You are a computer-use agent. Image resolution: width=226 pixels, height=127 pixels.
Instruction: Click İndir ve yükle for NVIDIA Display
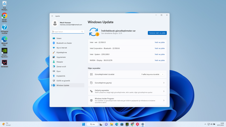[159, 60]
